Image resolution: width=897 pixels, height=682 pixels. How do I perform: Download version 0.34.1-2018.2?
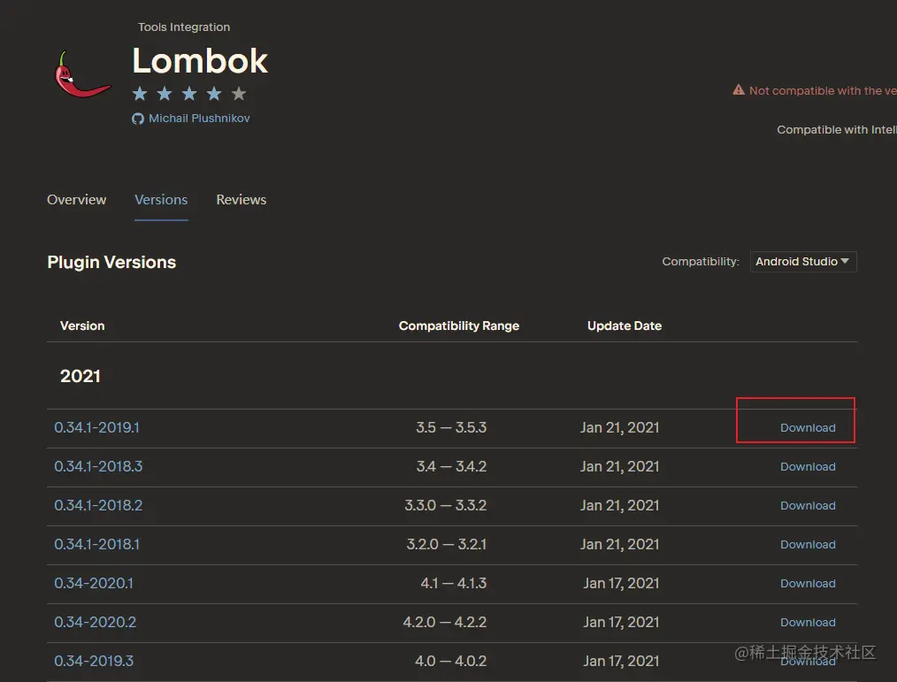point(808,505)
